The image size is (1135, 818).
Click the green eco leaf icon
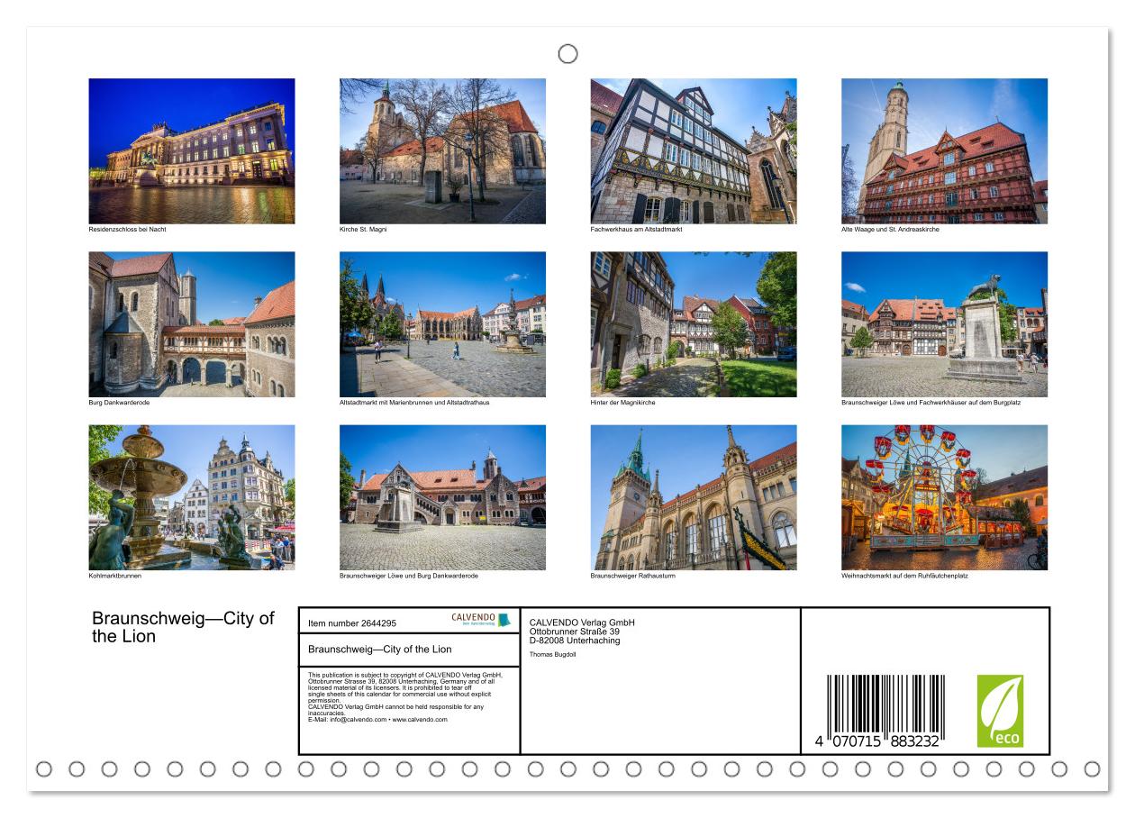1000,711
